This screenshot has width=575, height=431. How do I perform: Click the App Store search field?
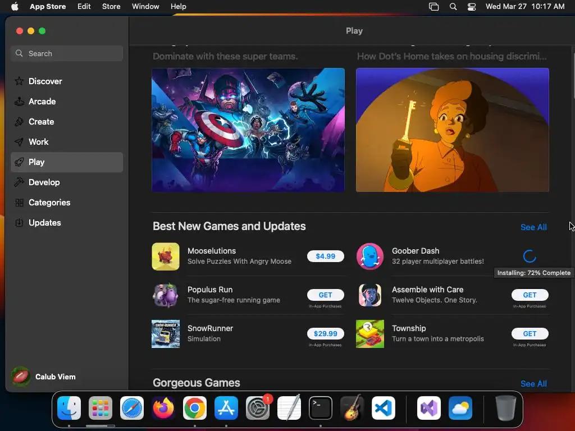tap(67, 53)
